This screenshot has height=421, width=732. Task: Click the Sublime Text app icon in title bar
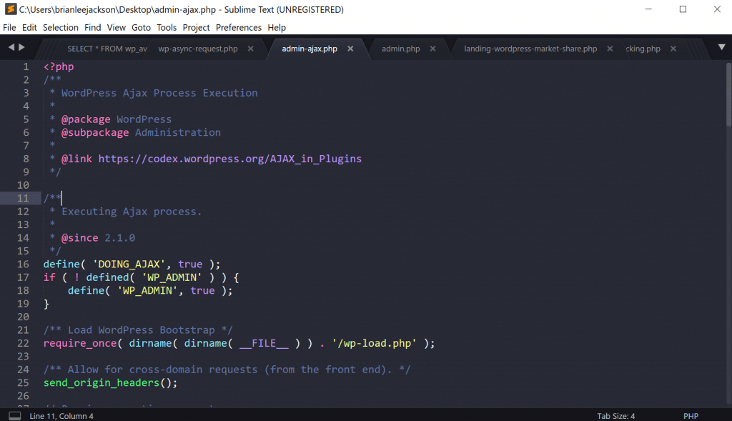(10, 9)
